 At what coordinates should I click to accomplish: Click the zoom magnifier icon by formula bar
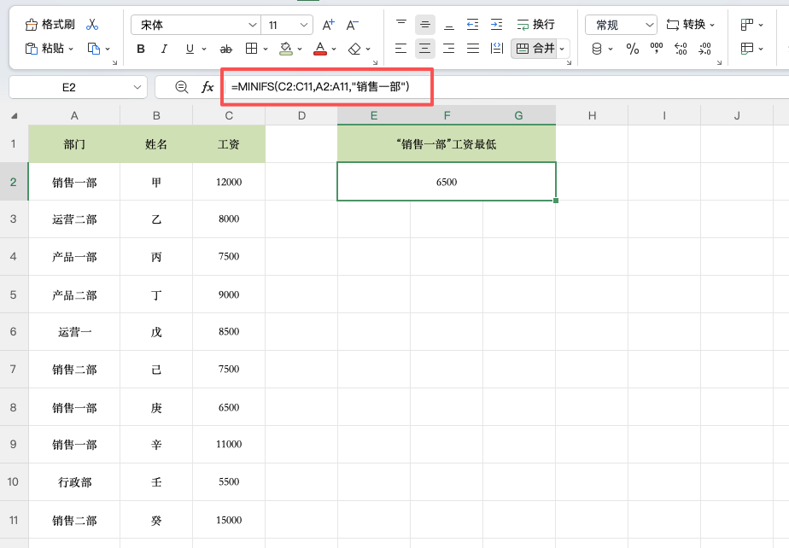point(182,87)
